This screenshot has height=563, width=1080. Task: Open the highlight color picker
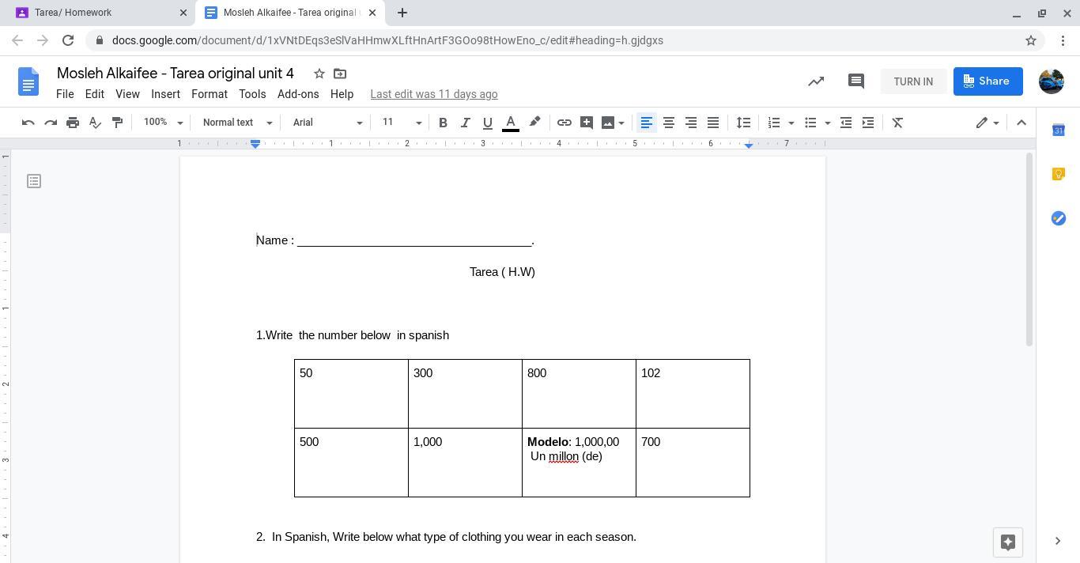[534, 123]
